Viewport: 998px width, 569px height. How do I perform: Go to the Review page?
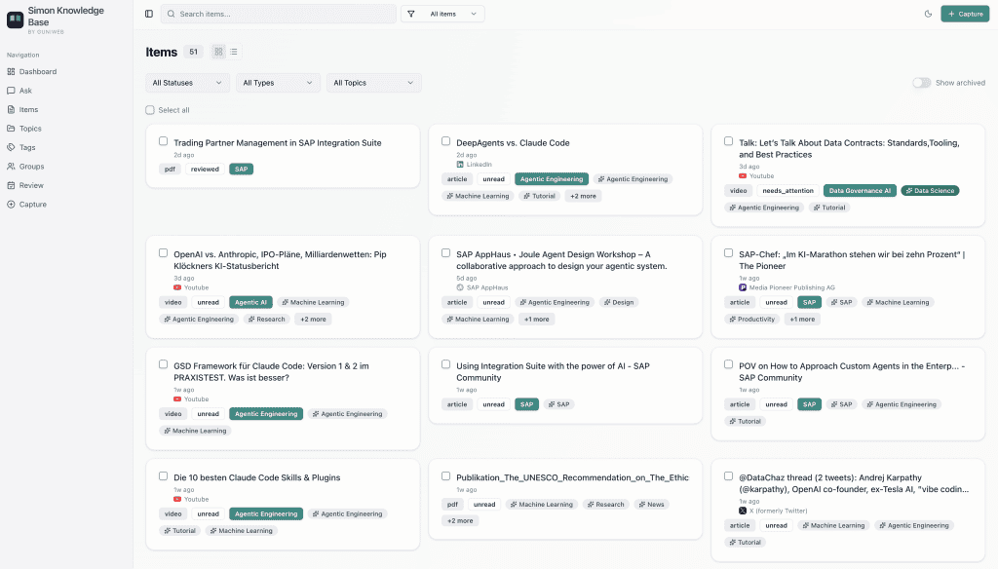[x=31, y=185]
